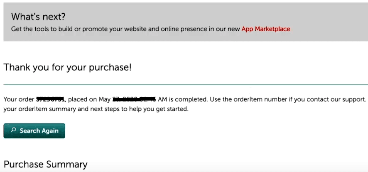Open the App Marketplace link
This screenshot has width=368, height=172.
pyautogui.click(x=266, y=29)
